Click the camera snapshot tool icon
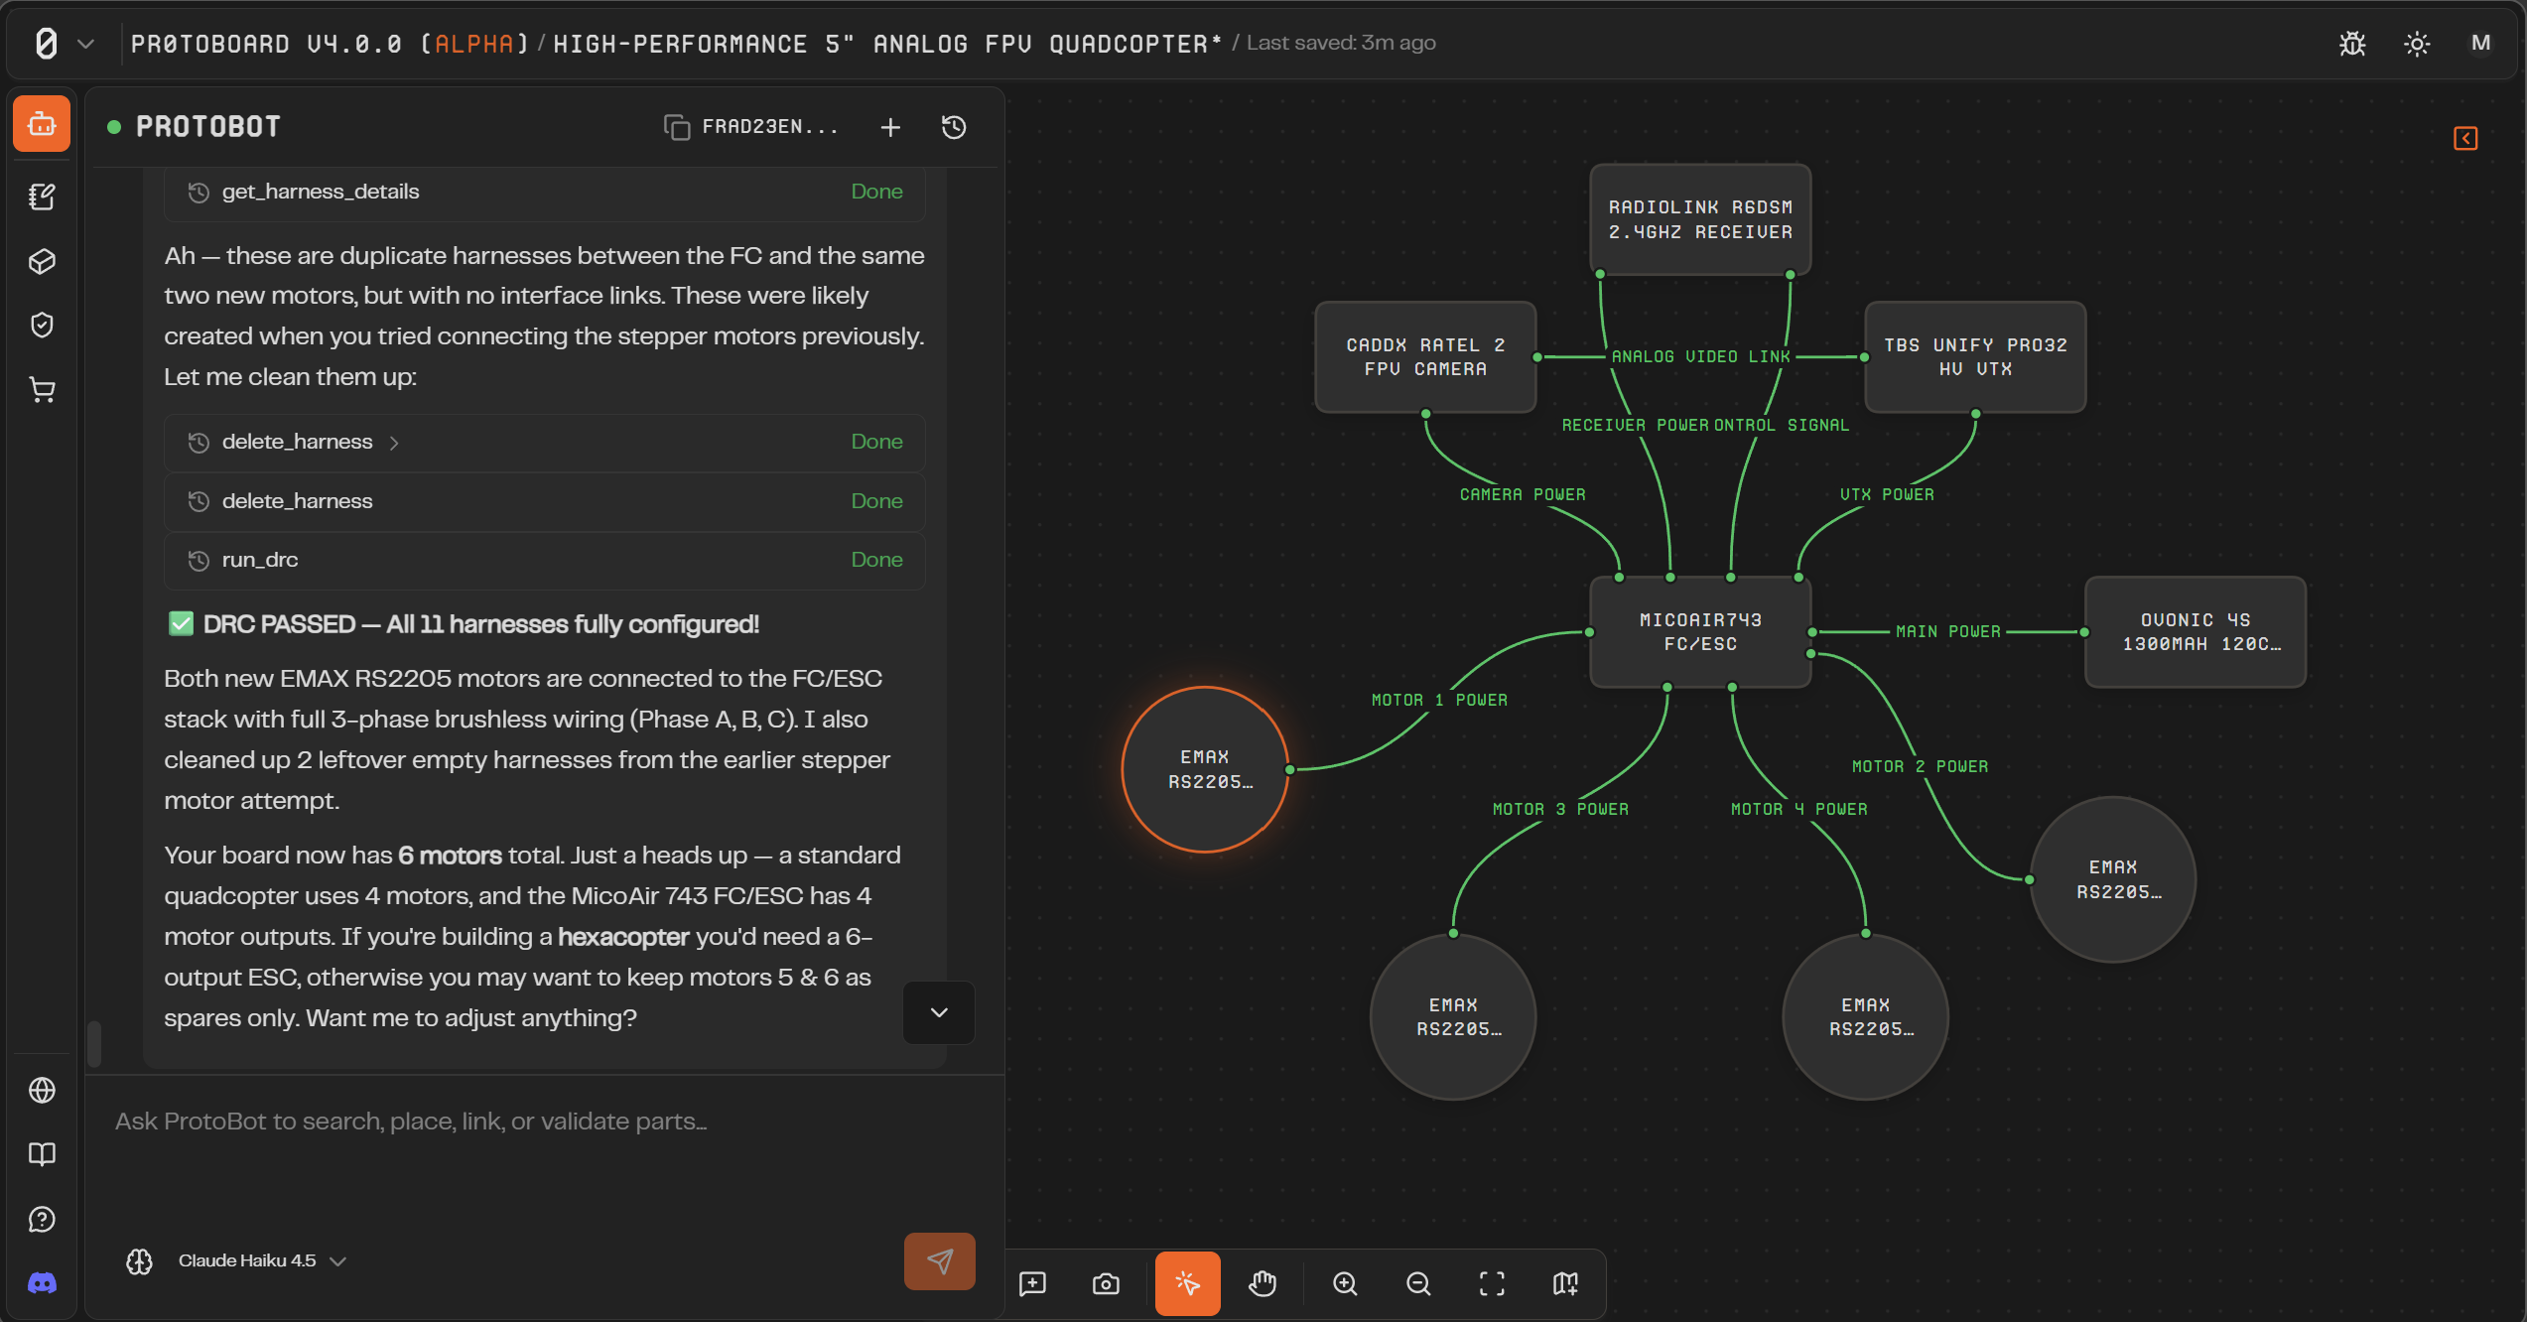This screenshot has height=1322, width=2527. point(1106,1284)
